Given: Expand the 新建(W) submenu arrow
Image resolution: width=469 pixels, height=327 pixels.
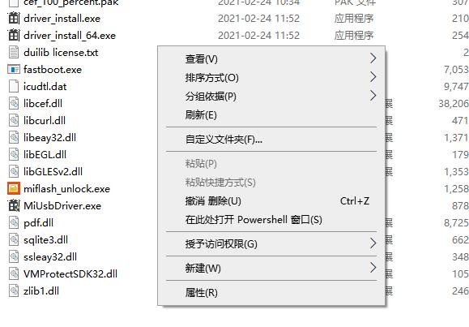Looking at the screenshot, I should point(373,268).
